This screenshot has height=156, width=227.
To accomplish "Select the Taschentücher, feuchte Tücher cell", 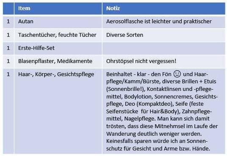I will tap(58, 35).
